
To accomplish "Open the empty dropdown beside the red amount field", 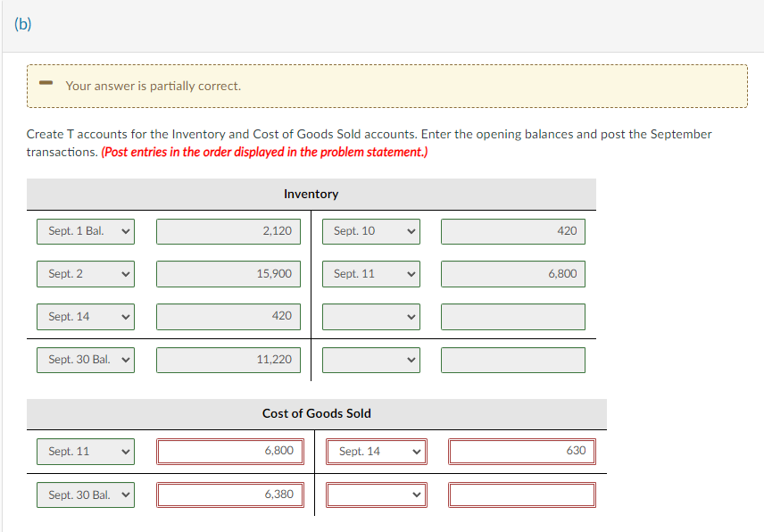I will coord(376,494).
